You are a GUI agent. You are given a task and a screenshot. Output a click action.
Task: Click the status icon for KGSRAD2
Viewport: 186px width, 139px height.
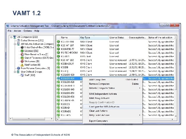58,111
